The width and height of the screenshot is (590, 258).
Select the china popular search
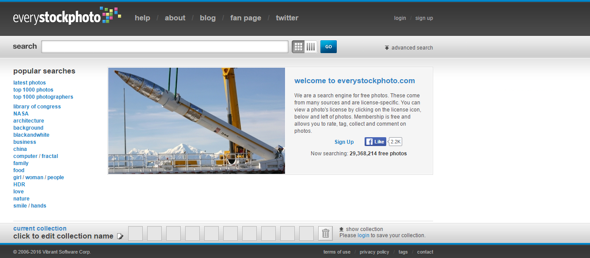[20, 149]
